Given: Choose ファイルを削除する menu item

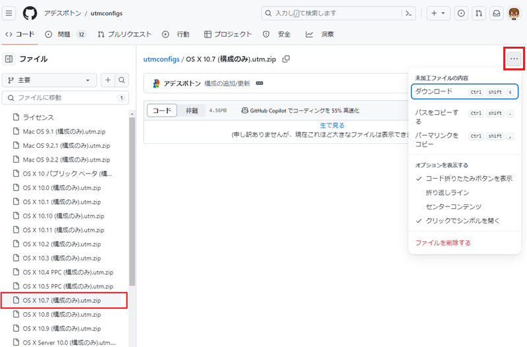Looking at the screenshot, I should [x=464, y=243].
